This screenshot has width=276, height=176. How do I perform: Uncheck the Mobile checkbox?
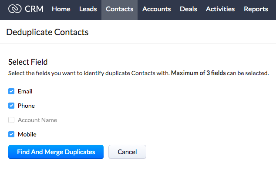(11, 134)
